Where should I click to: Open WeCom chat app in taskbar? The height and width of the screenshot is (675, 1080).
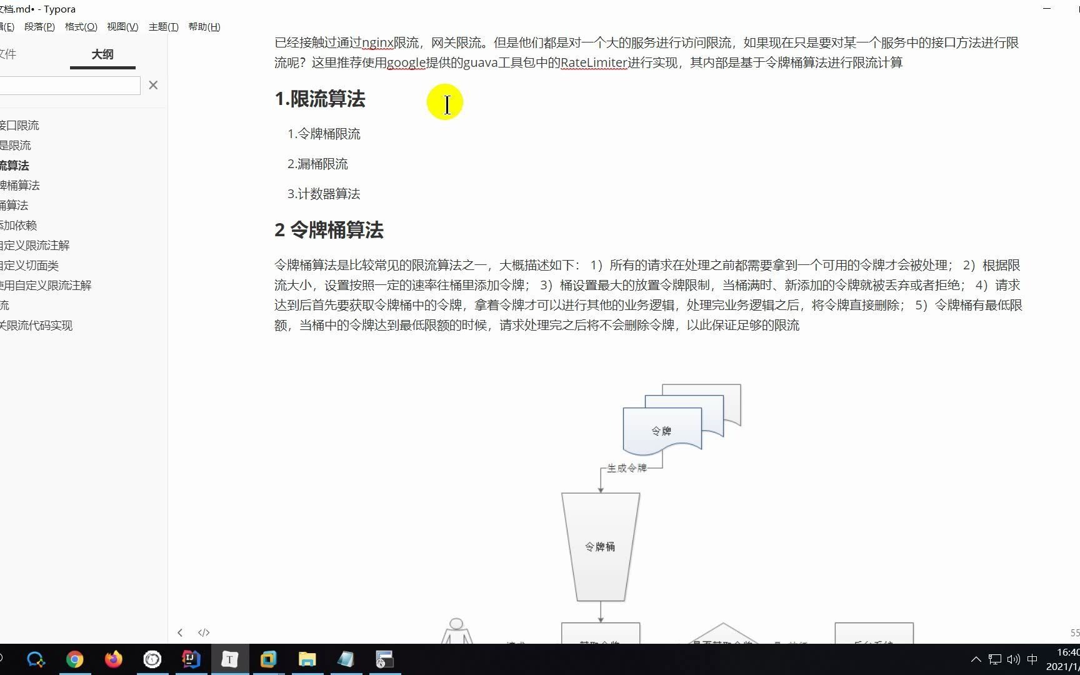[36, 659]
